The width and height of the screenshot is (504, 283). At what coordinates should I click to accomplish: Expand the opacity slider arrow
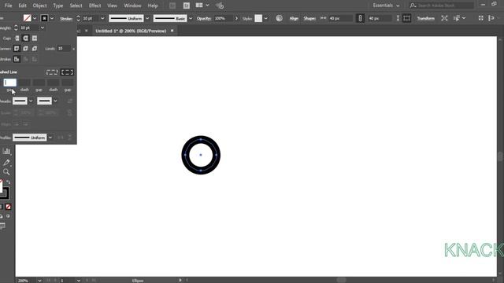(236, 18)
